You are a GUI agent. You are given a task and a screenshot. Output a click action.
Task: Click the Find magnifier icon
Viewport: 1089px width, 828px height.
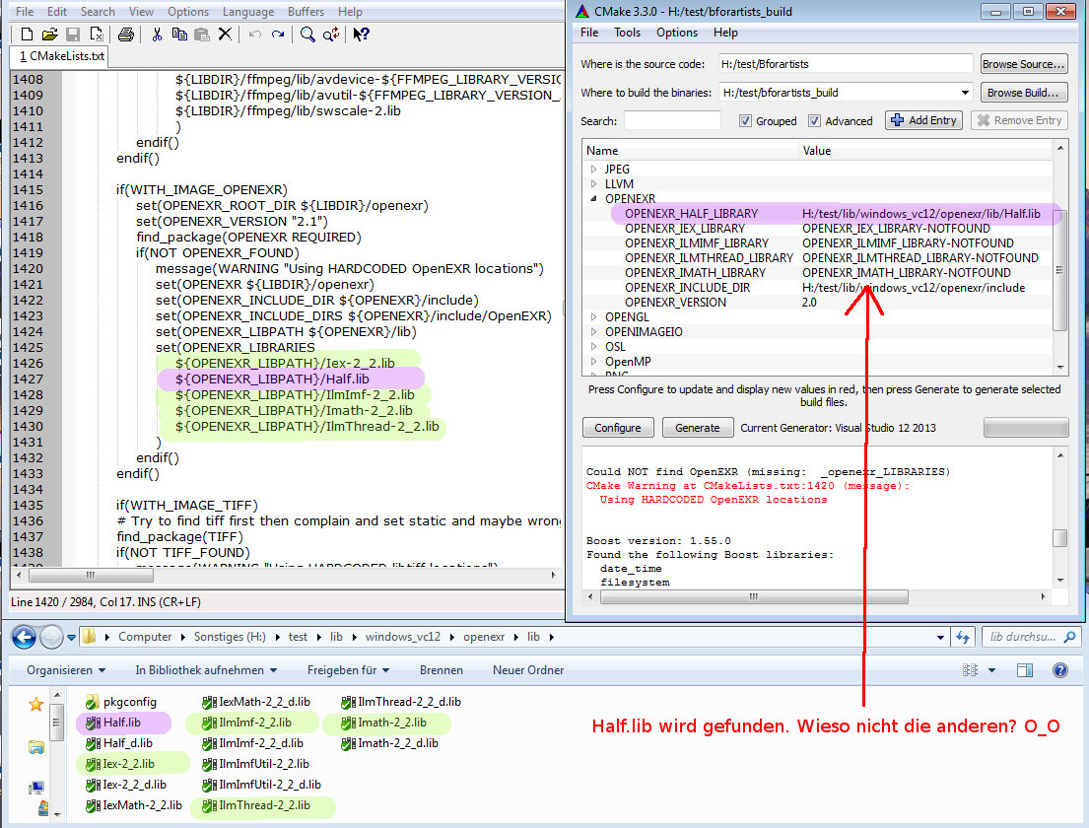click(x=307, y=34)
